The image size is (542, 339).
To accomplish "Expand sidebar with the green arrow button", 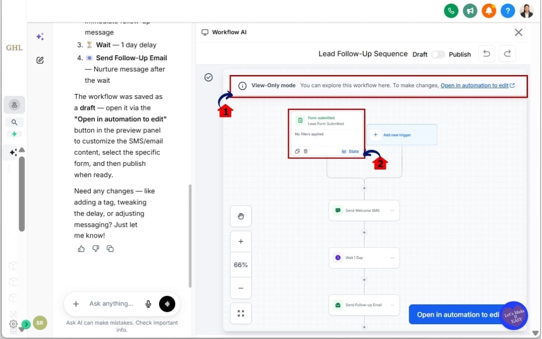I will pyautogui.click(x=26, y=324).
